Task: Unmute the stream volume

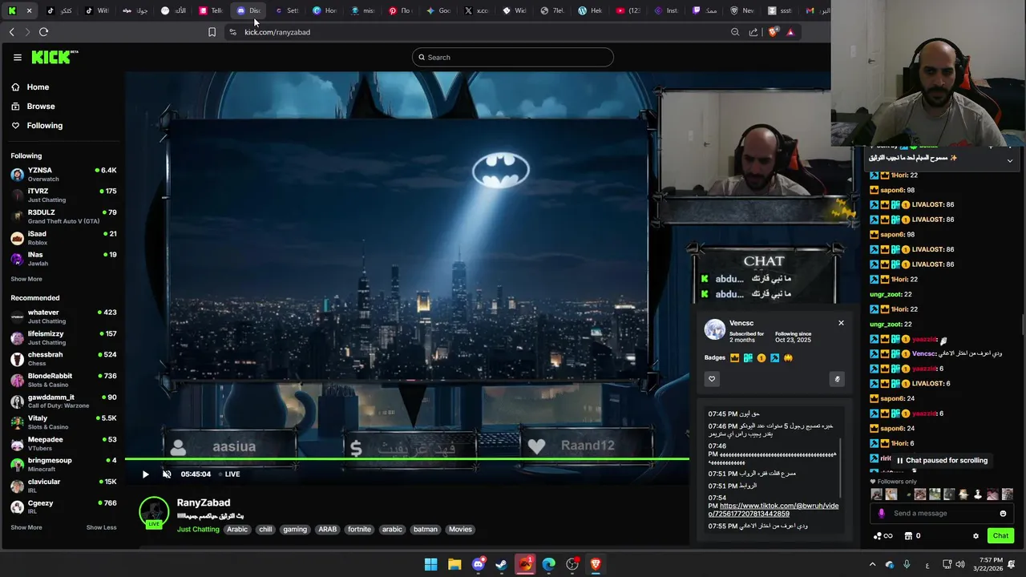Action: click(167, 474)
